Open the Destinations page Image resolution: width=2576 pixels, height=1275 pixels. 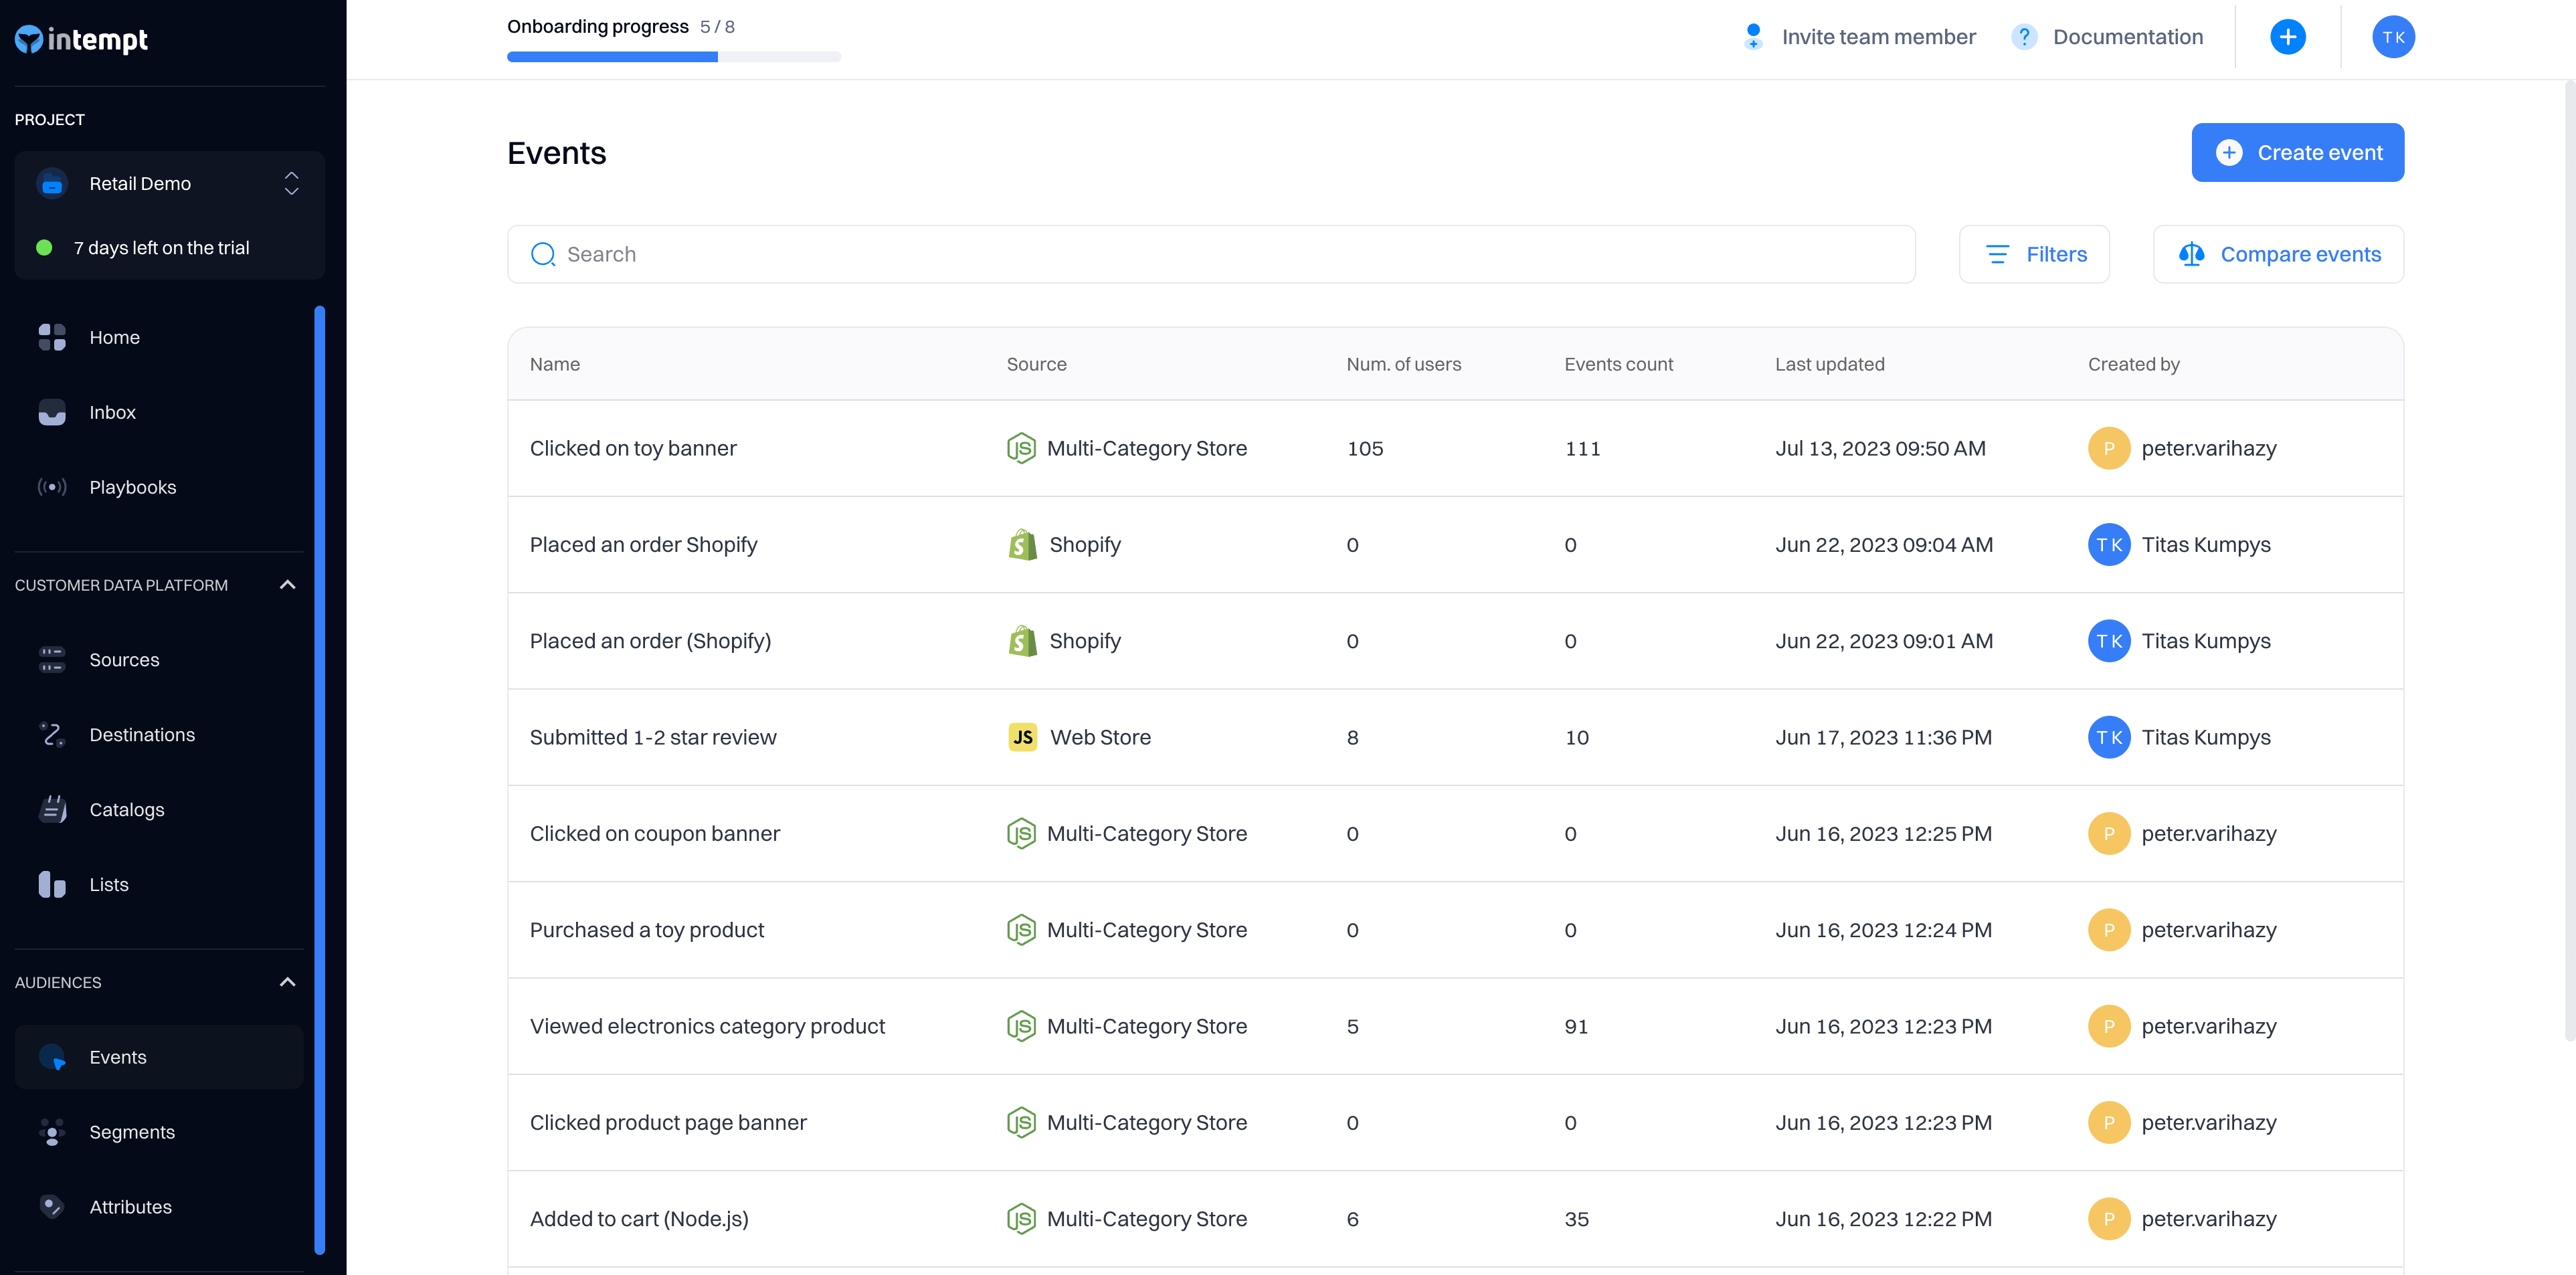point(142,735)
